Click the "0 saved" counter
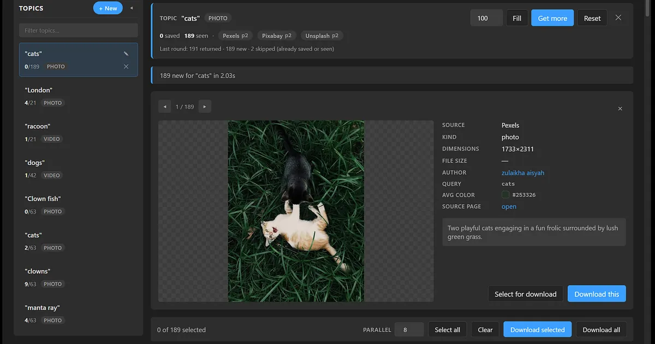This screenshot has height=344, width=655. 170,35
